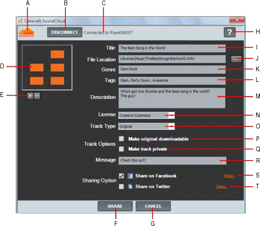Check Share on Twitter checkbox
This screenshot has height=226, width=260.
click(122, 187)
